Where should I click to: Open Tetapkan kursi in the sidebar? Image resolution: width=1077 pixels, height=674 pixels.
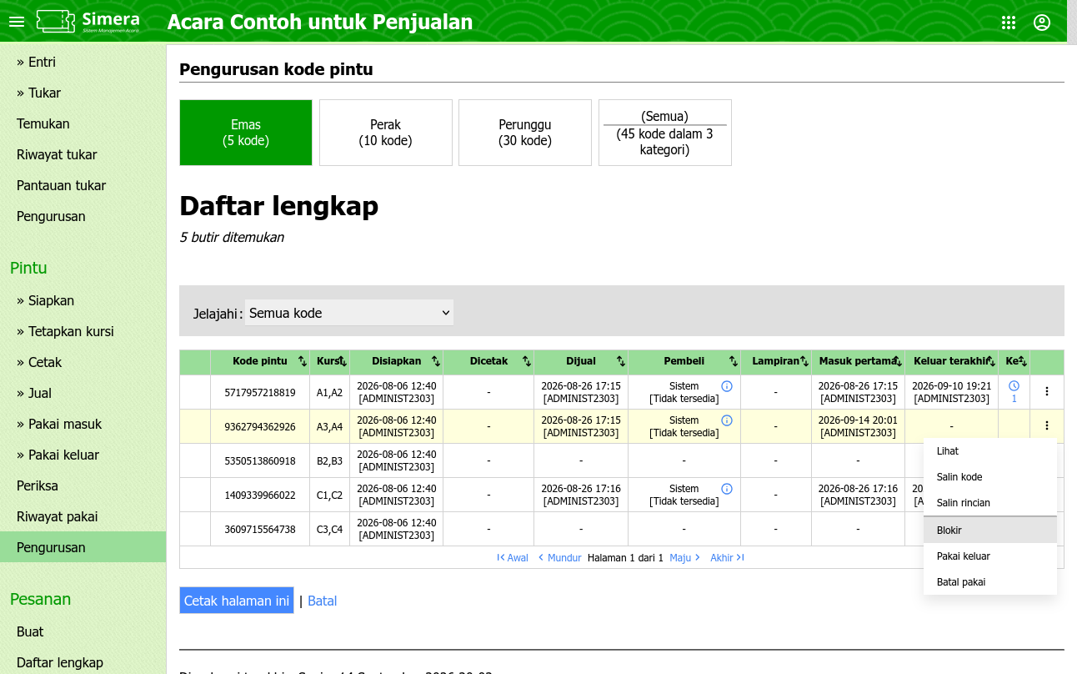click(x=83, y=331)
